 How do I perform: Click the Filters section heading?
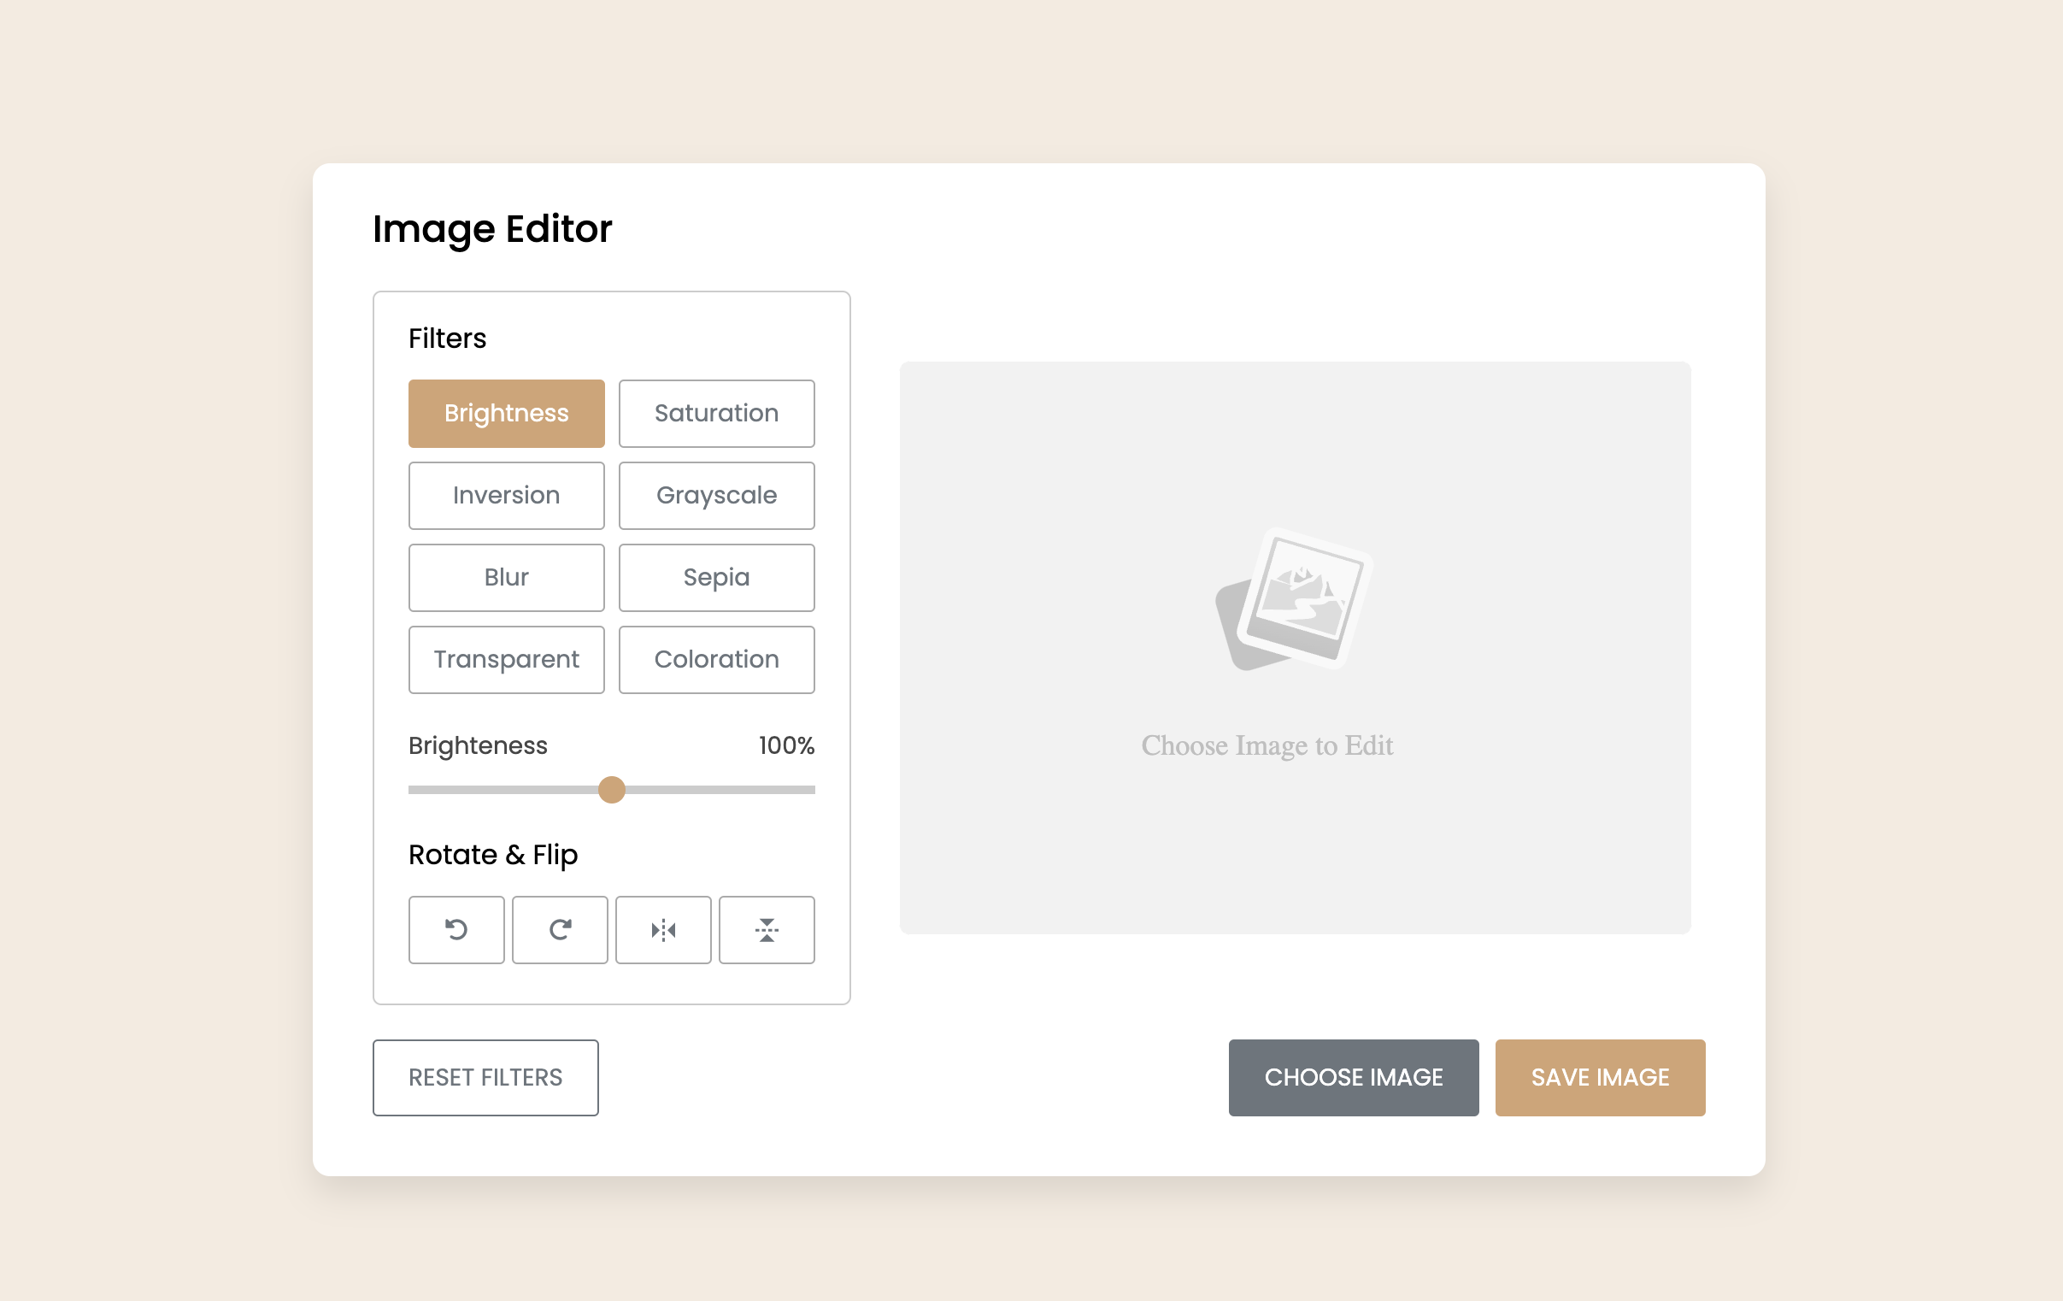447,338
